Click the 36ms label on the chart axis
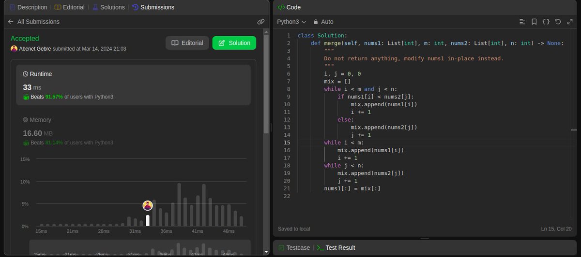Viewport: 581px width, 257px height. pos(166,231)
